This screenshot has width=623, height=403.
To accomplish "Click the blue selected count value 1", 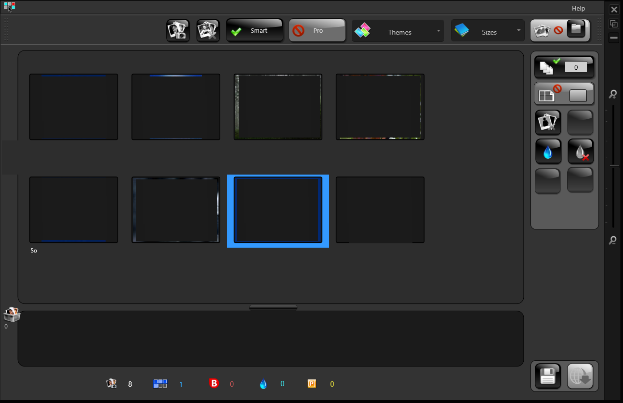I will pyautogui.click(x=181, y=384).
